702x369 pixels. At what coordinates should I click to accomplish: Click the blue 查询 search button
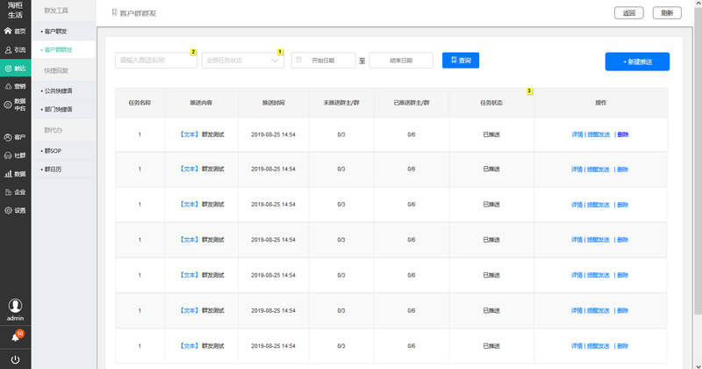pyautogui.click(x=461, y=61)
